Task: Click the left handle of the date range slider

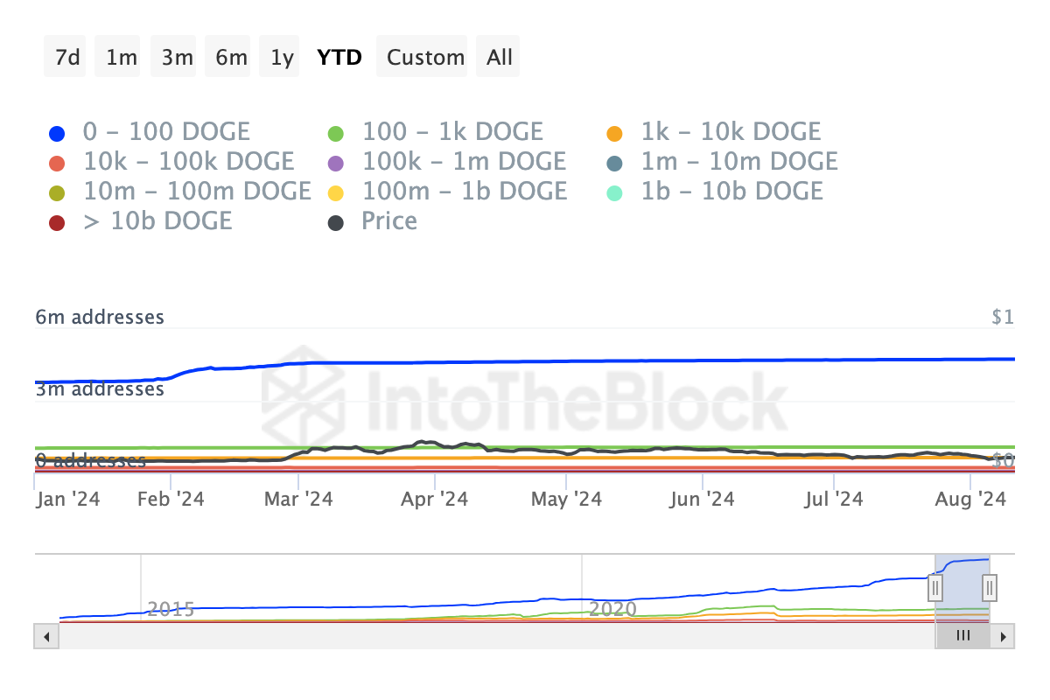Action: pyautogui.click(x=934, y=588)
